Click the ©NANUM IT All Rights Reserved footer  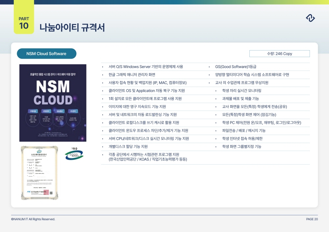pos(33,219)
